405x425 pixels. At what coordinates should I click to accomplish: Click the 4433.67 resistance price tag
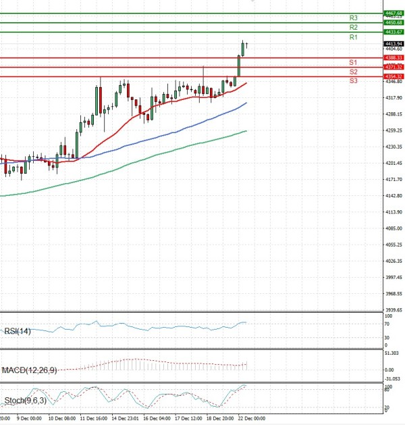tap(394, 32)
